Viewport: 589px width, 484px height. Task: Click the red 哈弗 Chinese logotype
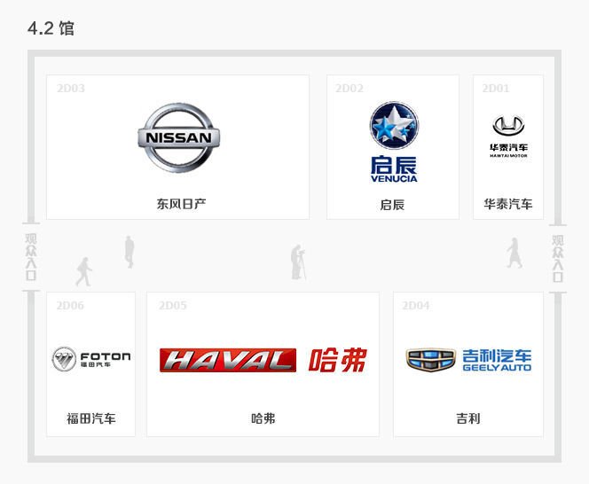click(x=337, y=360)
